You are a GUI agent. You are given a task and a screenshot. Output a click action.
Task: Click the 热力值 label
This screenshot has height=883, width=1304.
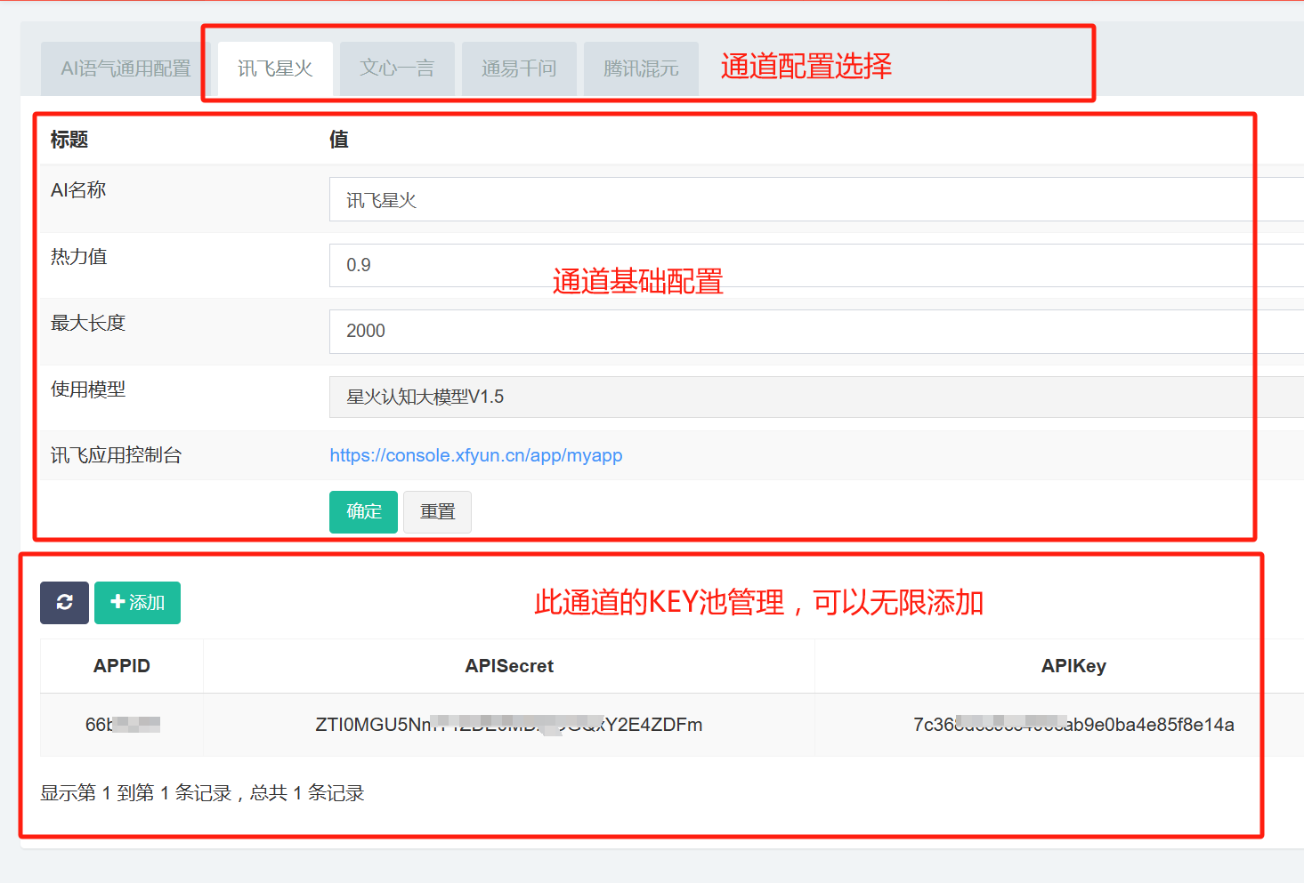tap(78, 256)
